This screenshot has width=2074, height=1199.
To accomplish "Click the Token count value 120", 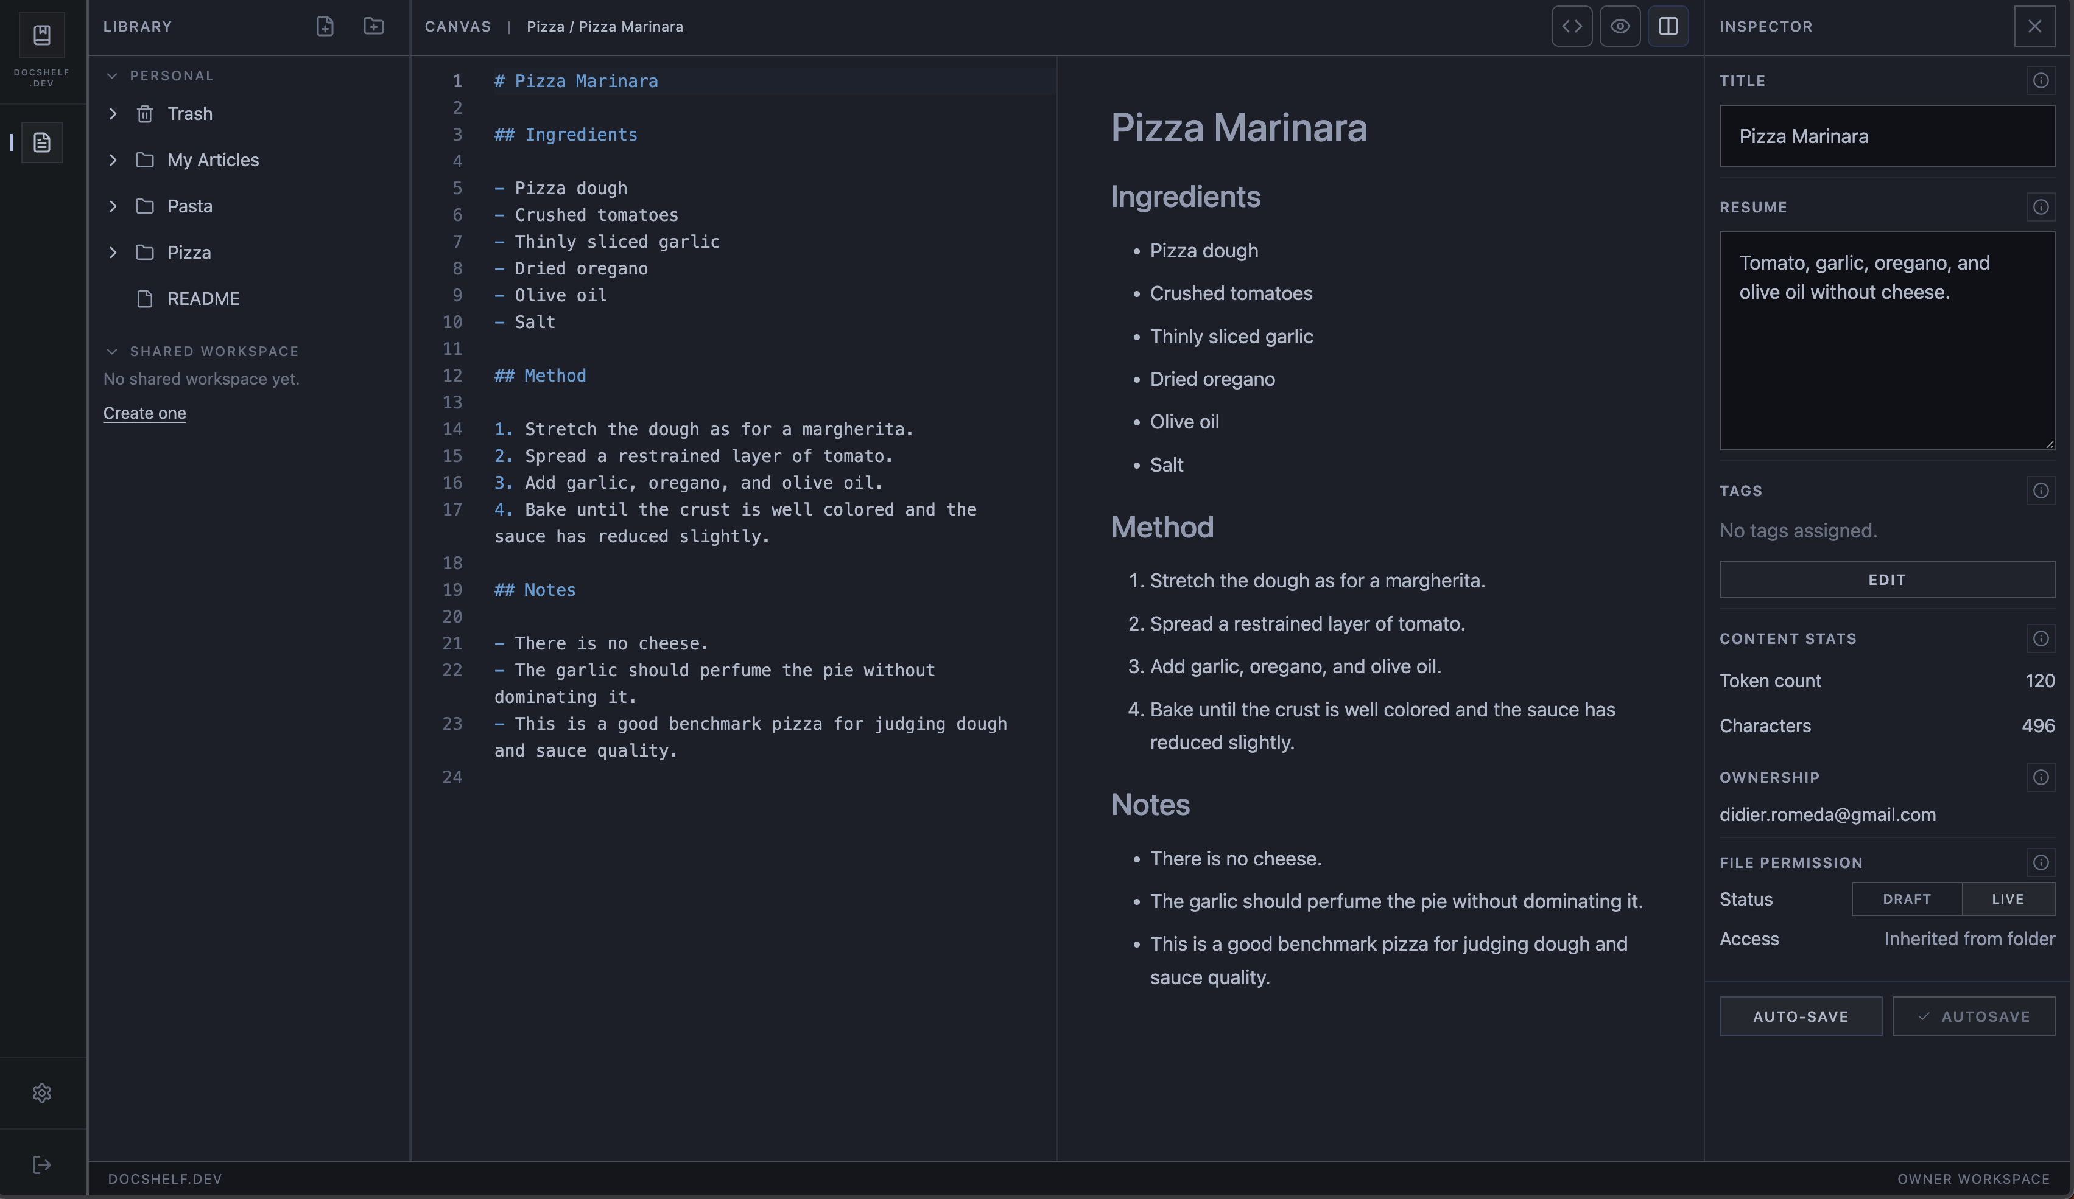I will click(2039, 680).
